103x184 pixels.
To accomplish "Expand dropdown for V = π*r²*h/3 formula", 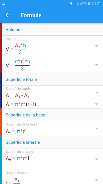I will [x=97, y=65].
